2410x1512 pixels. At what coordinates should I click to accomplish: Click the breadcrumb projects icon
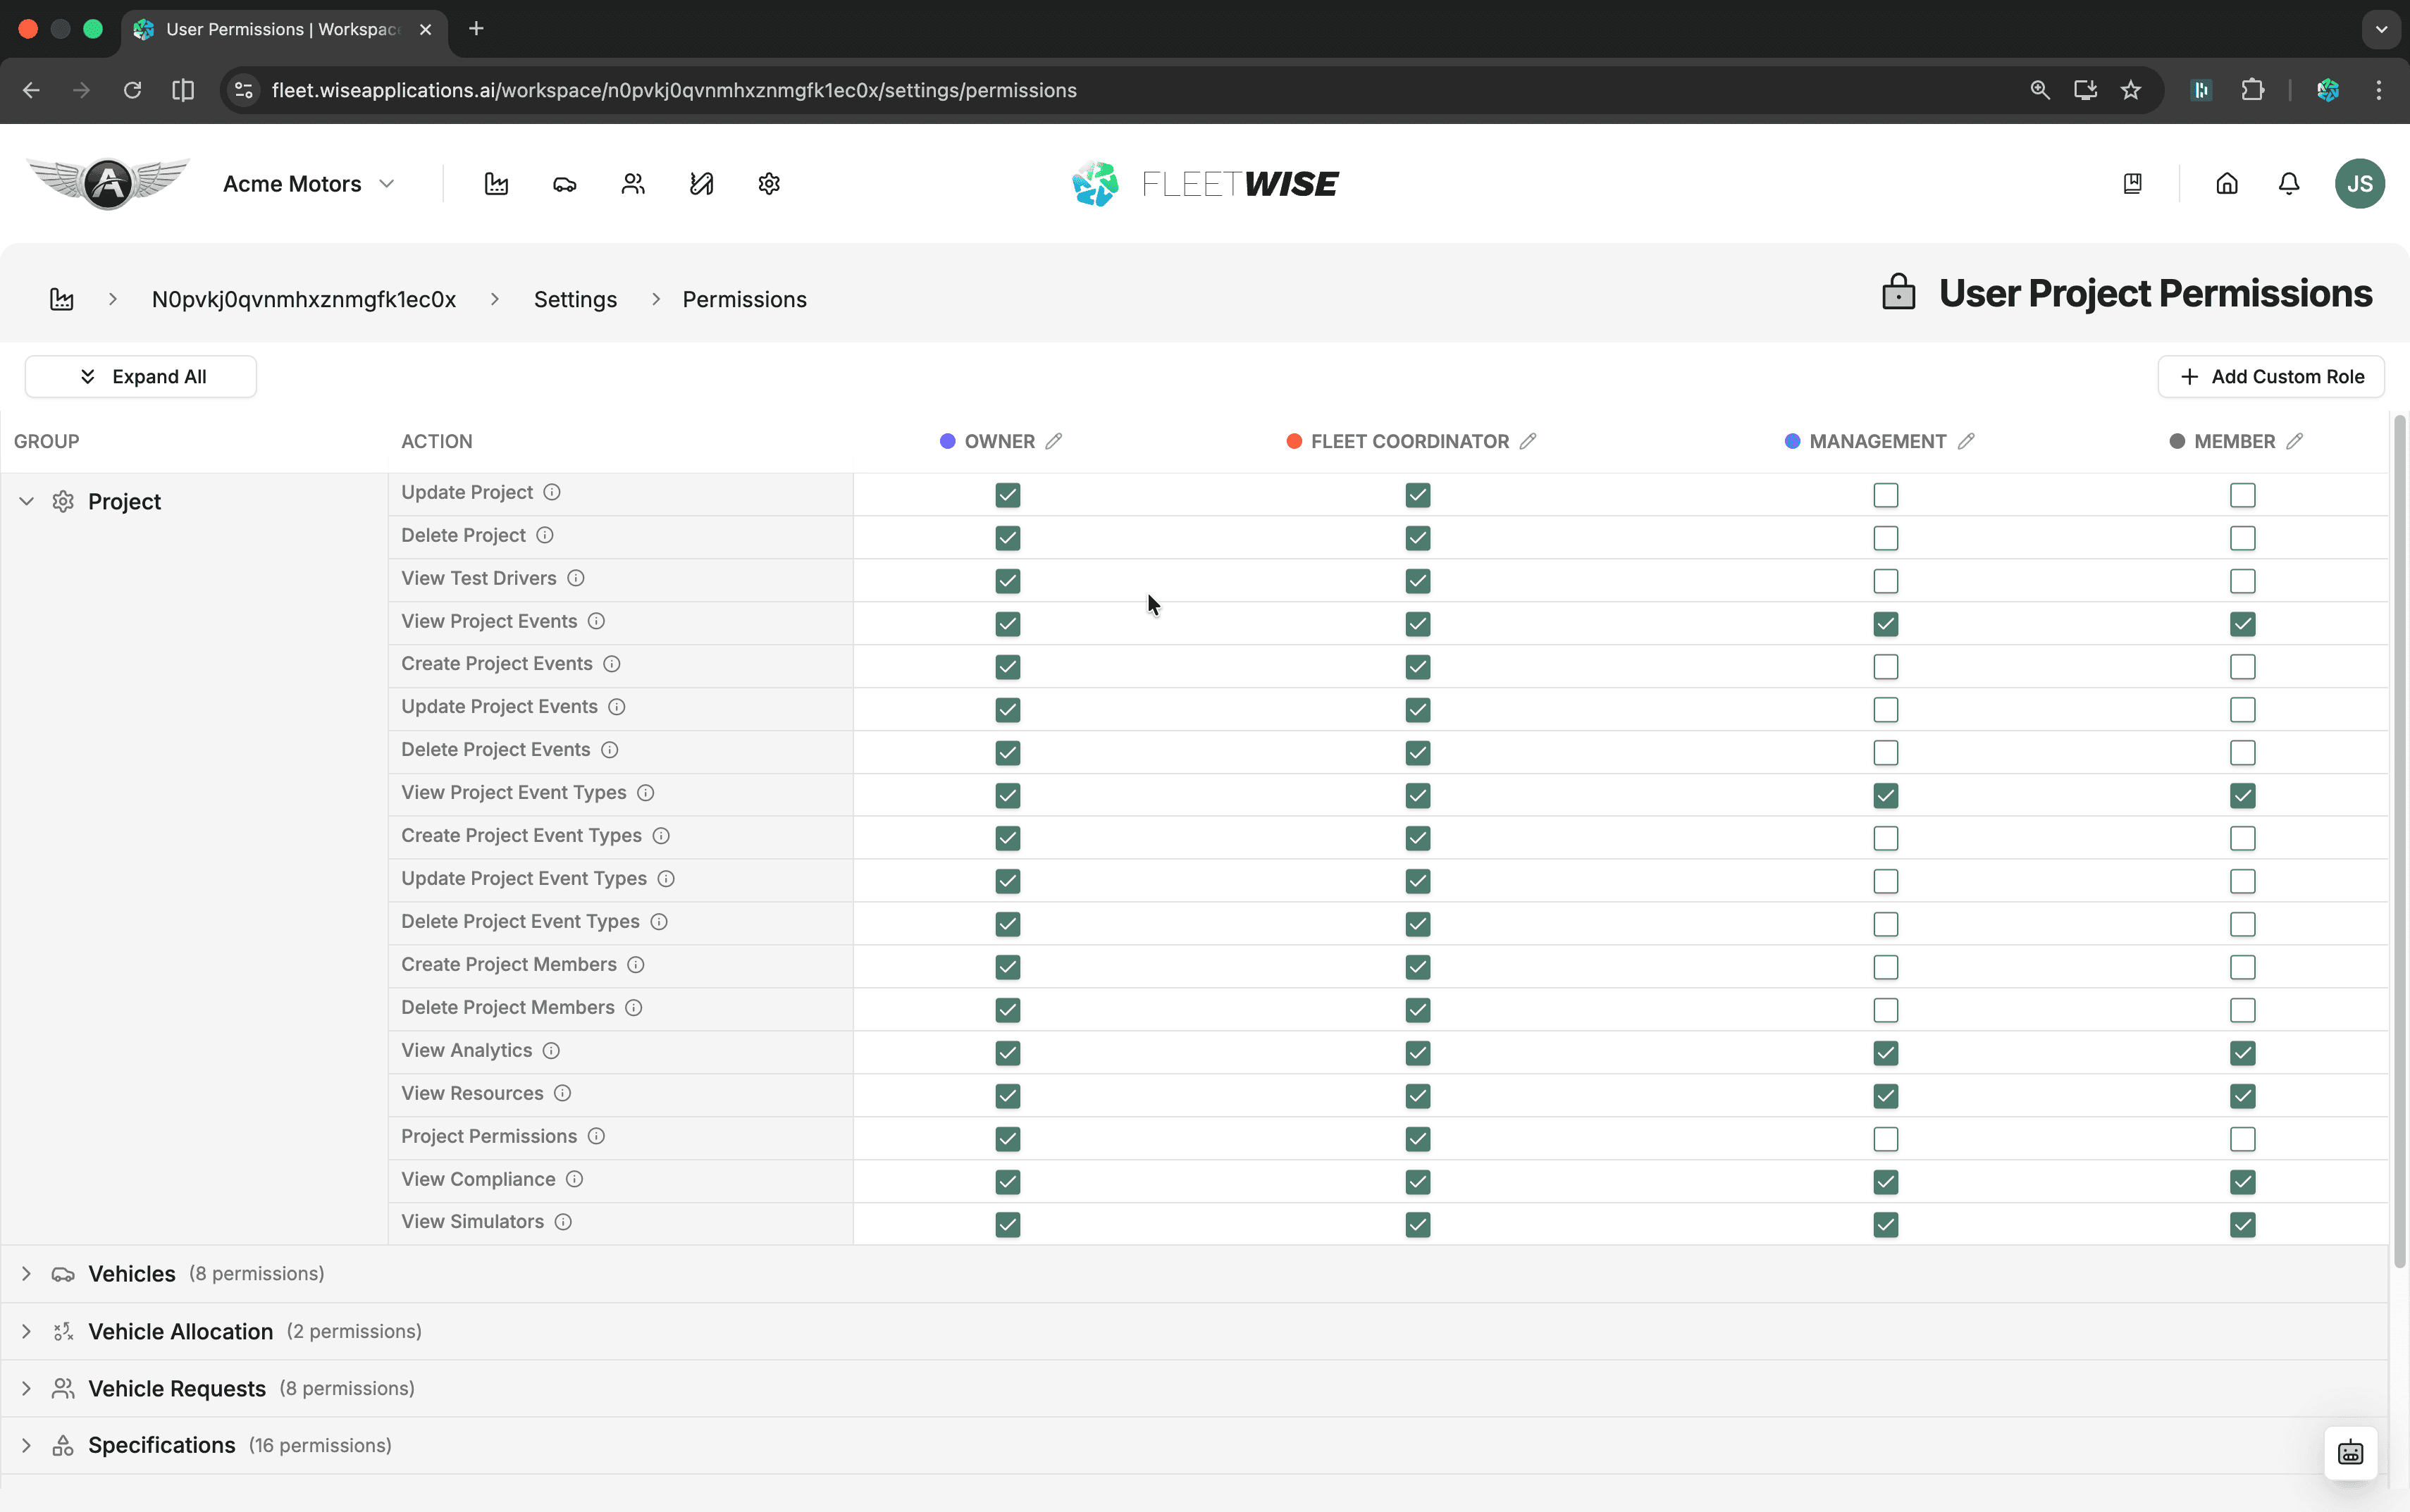(62, 299)
